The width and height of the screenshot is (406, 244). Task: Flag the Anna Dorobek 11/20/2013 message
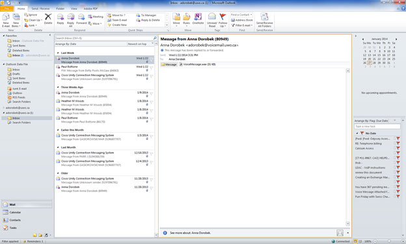click(x=151, y=189)
